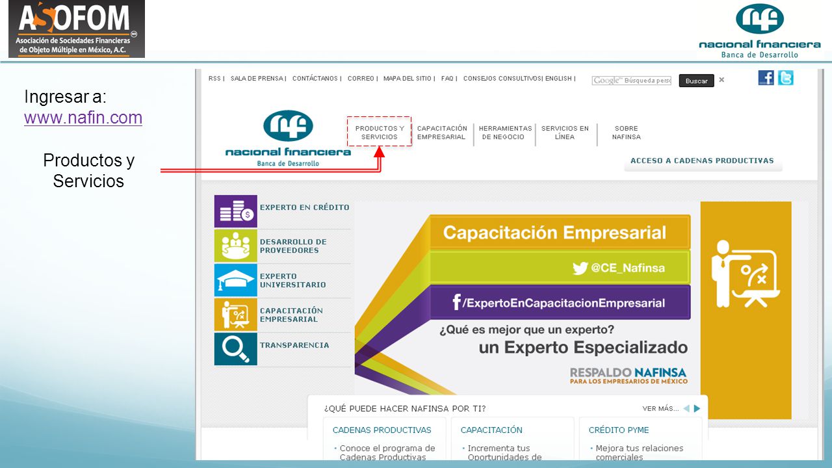Click the Nacional Financiera logo in the slide header
The height and width of the screenshot is (468, 832).
coord(760,31)
